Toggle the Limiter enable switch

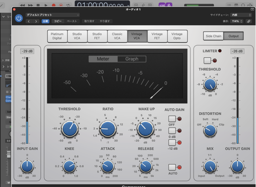(207, 61)
